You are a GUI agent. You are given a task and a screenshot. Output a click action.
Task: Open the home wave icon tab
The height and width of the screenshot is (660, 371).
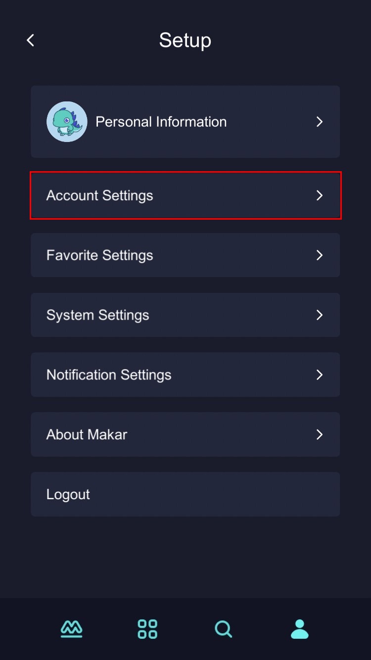point(72,629)
